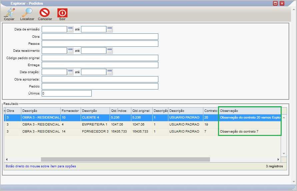Click contract number 20 cell
This screenshot has width=297, height=191.
click(x=211, y=118)
